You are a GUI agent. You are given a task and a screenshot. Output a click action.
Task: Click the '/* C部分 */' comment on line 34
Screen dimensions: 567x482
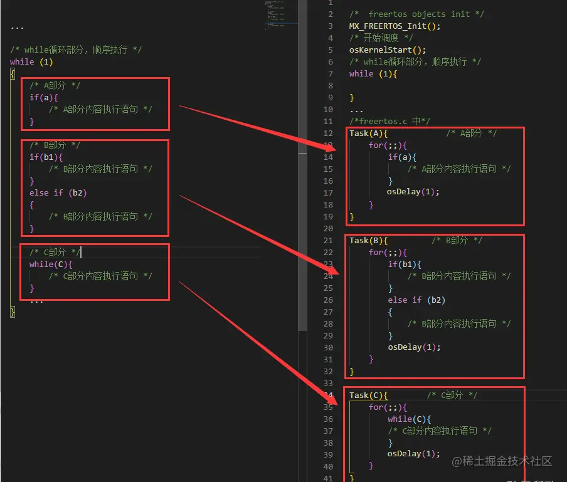(x=452, y=396)
